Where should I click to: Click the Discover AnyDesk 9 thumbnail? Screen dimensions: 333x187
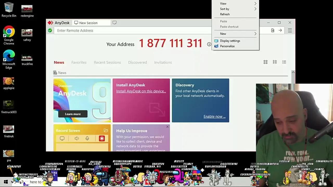[82, 101]
